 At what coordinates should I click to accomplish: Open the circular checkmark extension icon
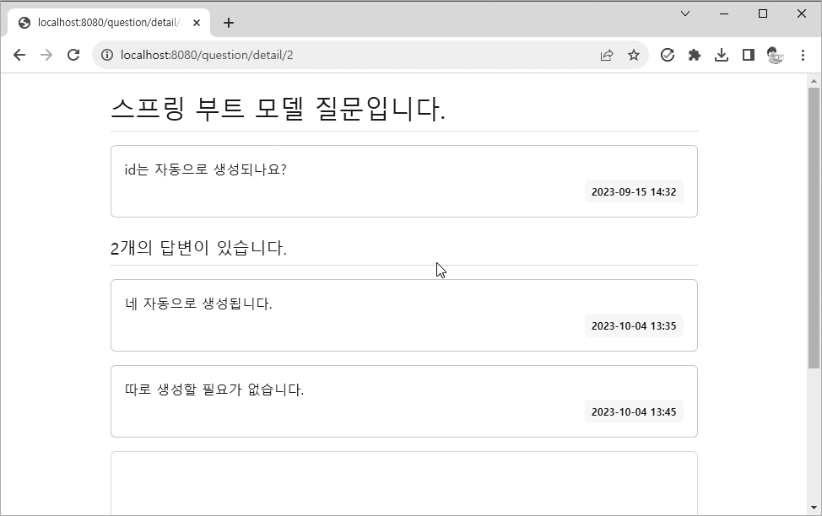(x=668, y=55)
